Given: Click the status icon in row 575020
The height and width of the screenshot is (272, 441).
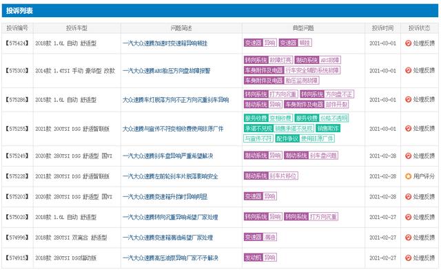Looking at the screenshot, I should (408, 217).
